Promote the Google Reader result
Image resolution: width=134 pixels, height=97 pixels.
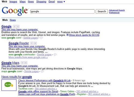(x=32, y=43)
